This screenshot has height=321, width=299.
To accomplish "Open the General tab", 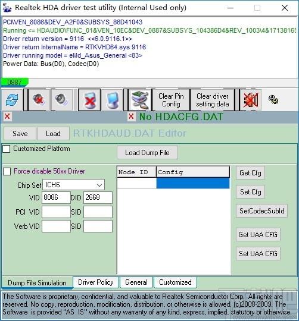I will pos(136,282).
